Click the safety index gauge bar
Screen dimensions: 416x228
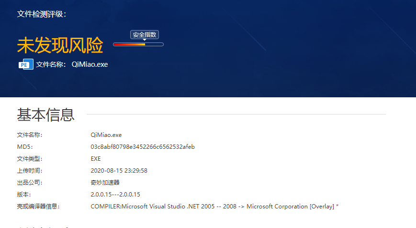(138, 44)
